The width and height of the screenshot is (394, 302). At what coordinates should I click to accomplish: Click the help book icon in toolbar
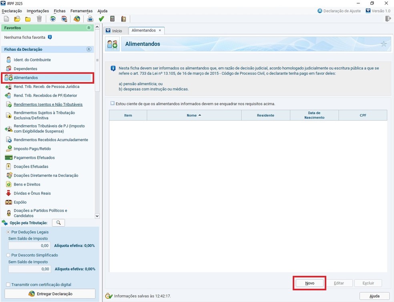(x=123, y=19)
